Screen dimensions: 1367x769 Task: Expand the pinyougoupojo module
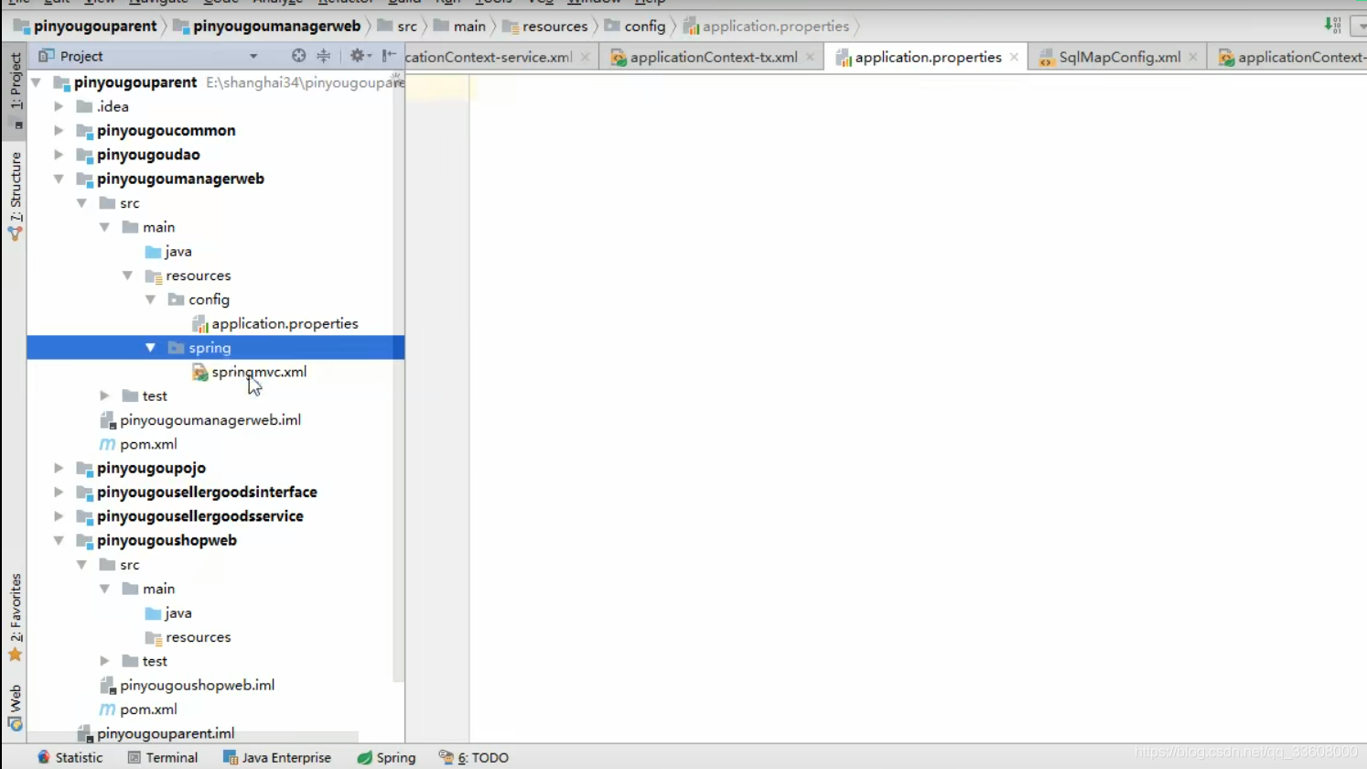tap(59, 468)
